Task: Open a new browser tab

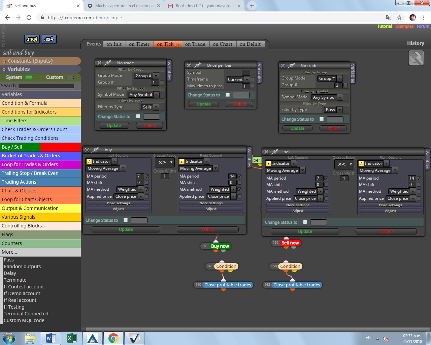Action: [x=252, y=6]
